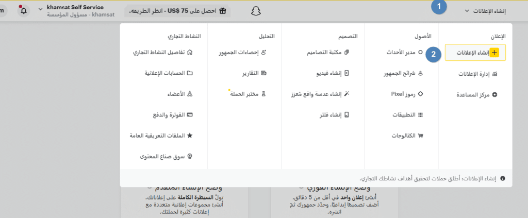Click the Snapchat ghost logo icon

[x=256, y=11]
